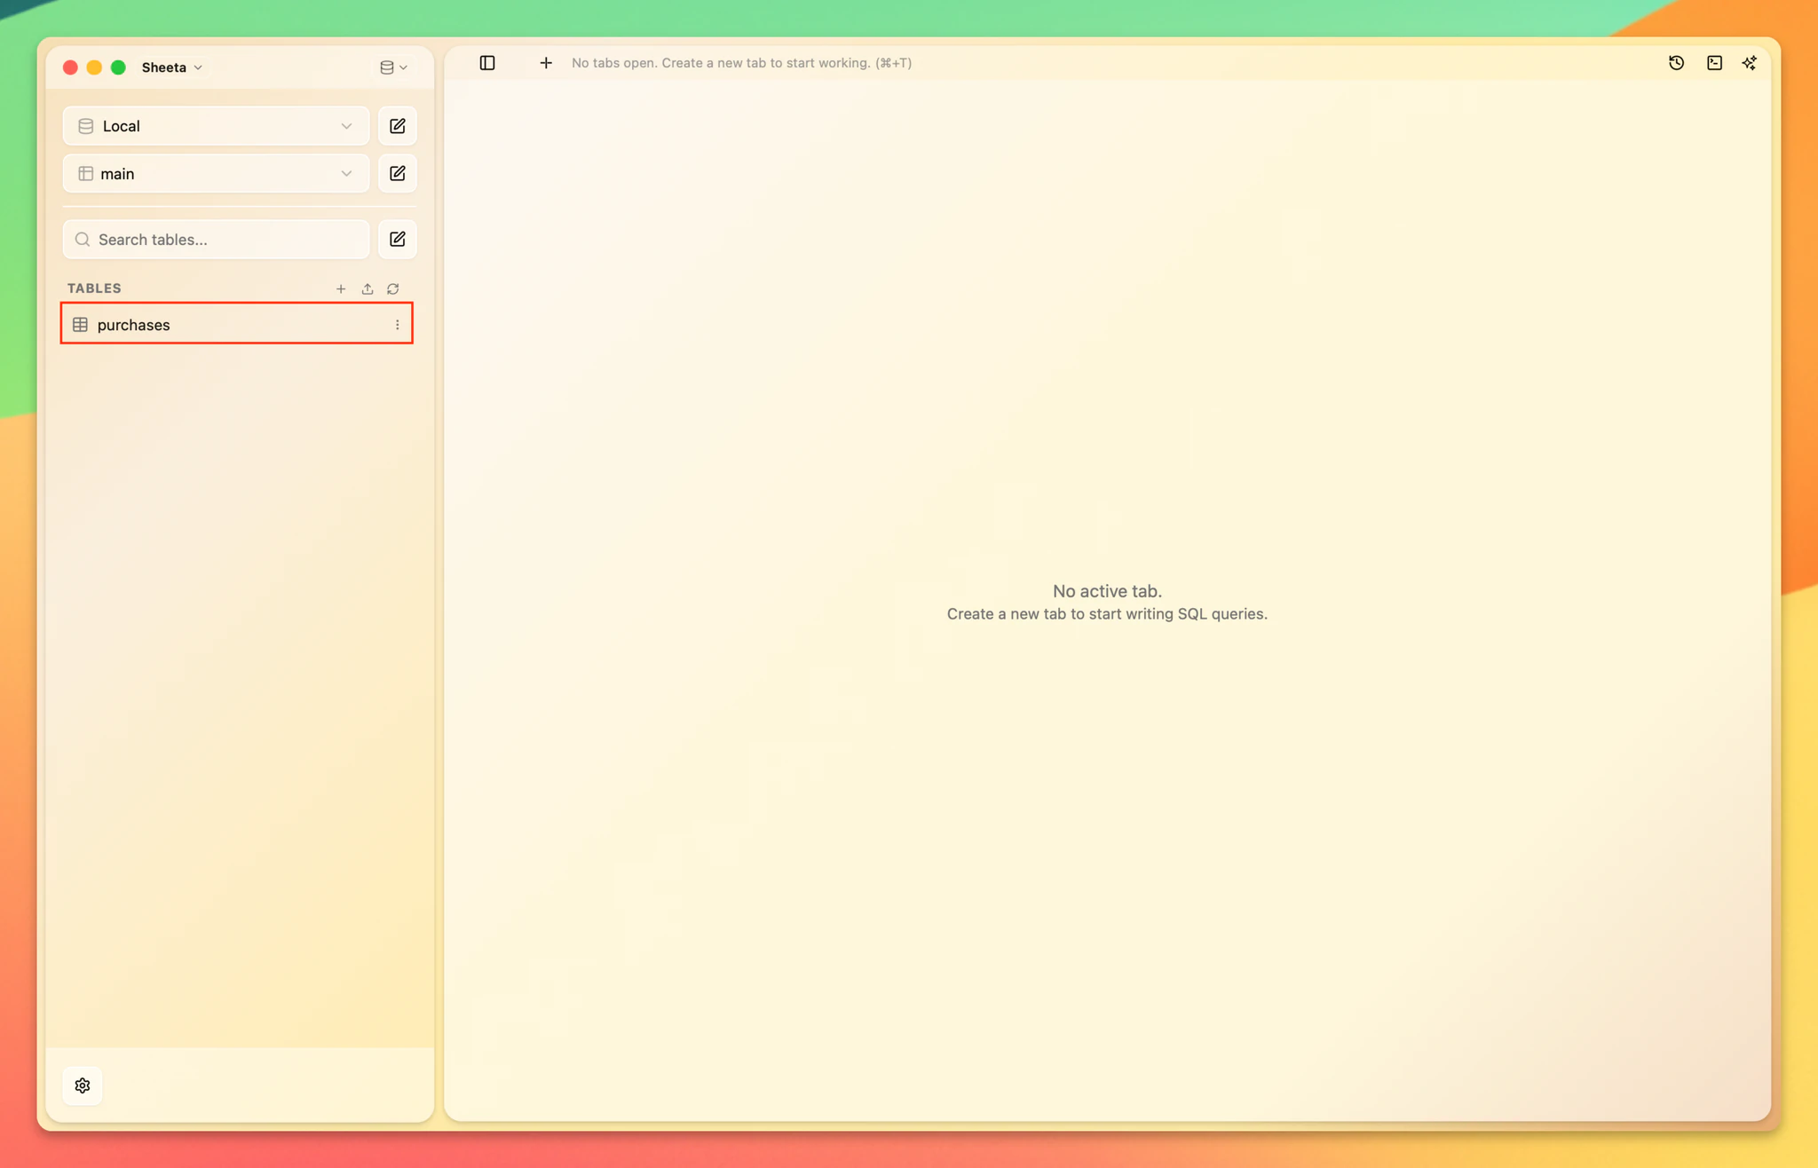The image size is (1818, 1168).
Task: Refresh the tables list
Action: coord(393,288)
